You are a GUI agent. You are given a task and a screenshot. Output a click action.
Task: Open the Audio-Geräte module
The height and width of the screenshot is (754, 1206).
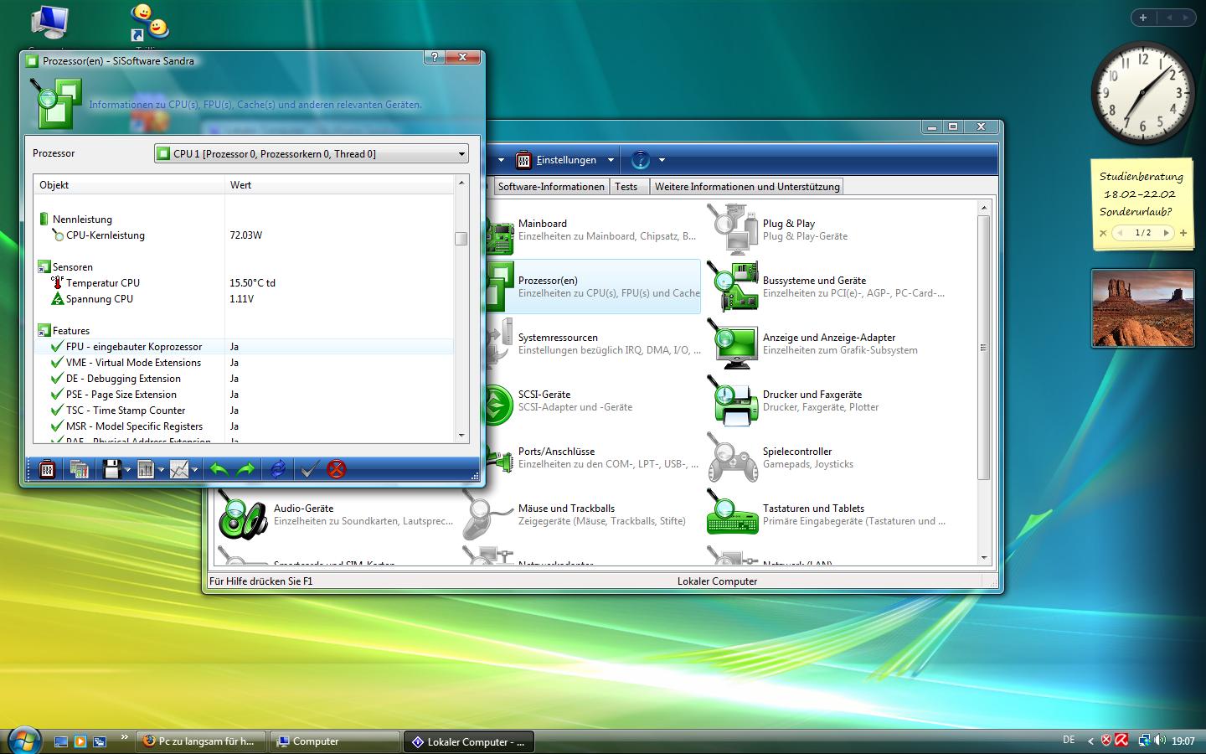click(x=335, y=515)
